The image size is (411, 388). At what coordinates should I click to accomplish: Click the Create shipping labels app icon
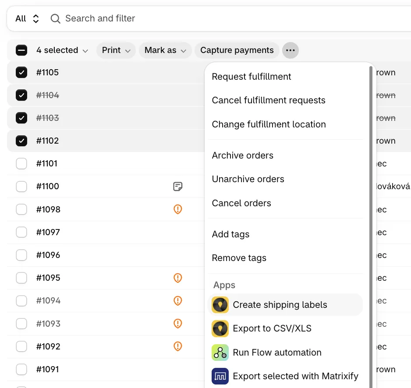pos(220,305)
